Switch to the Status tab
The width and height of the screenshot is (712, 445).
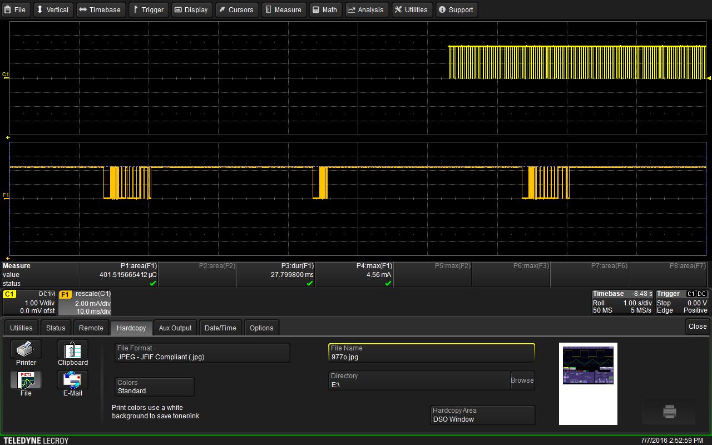pyautogui.click(x=56, y=328)
